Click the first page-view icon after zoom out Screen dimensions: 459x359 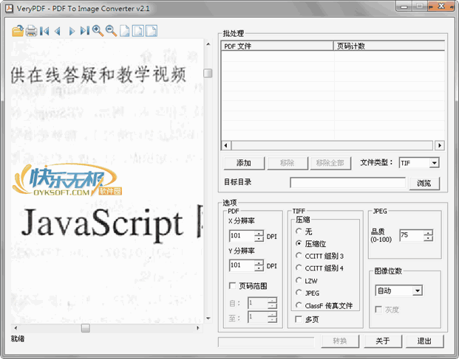point(124,31)
